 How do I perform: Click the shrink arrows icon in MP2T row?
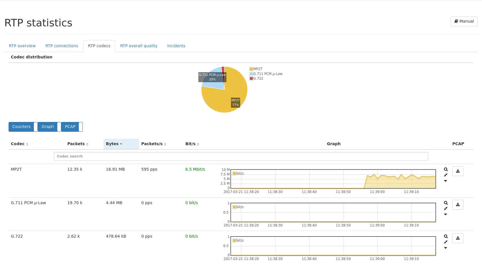click(x=446, y=175)
